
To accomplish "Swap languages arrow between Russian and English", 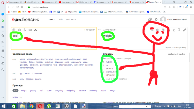I will pyautogui.click(x=99, y=30).
